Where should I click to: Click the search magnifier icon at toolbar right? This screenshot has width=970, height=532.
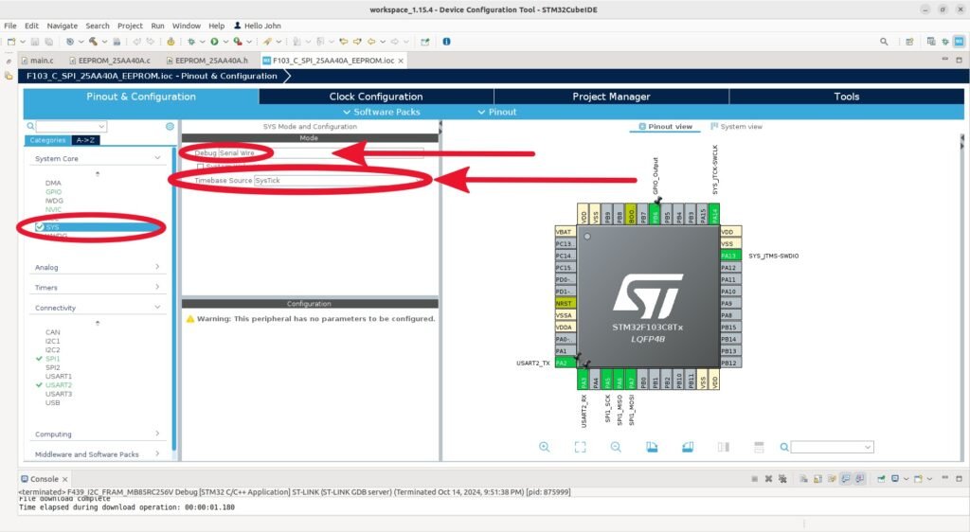point(884,42)
